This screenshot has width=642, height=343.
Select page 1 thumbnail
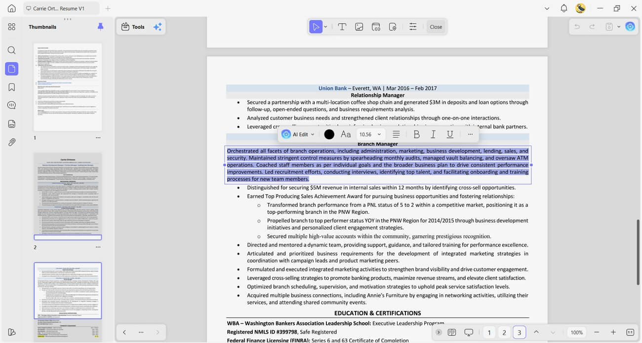(x=68, y=87)
